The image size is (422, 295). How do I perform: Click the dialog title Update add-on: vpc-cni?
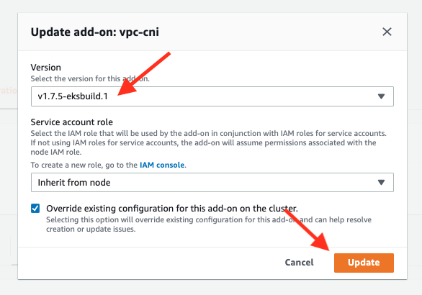pos(95,32)
